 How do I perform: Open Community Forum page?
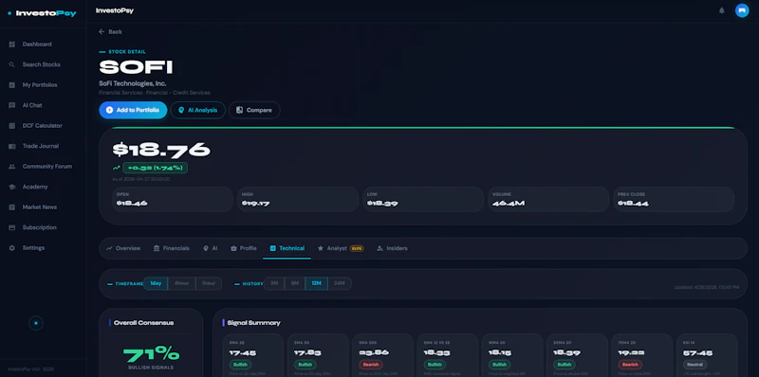(43, 167)
